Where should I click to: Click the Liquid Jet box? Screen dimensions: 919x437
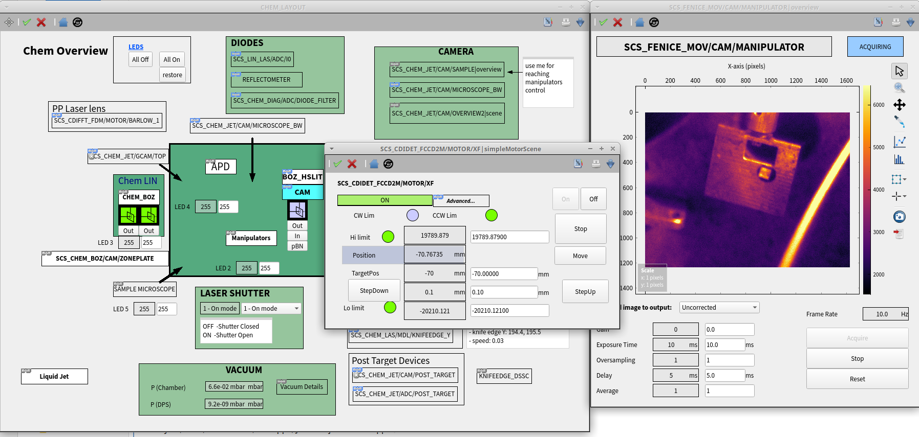click(x=54, y=376)
